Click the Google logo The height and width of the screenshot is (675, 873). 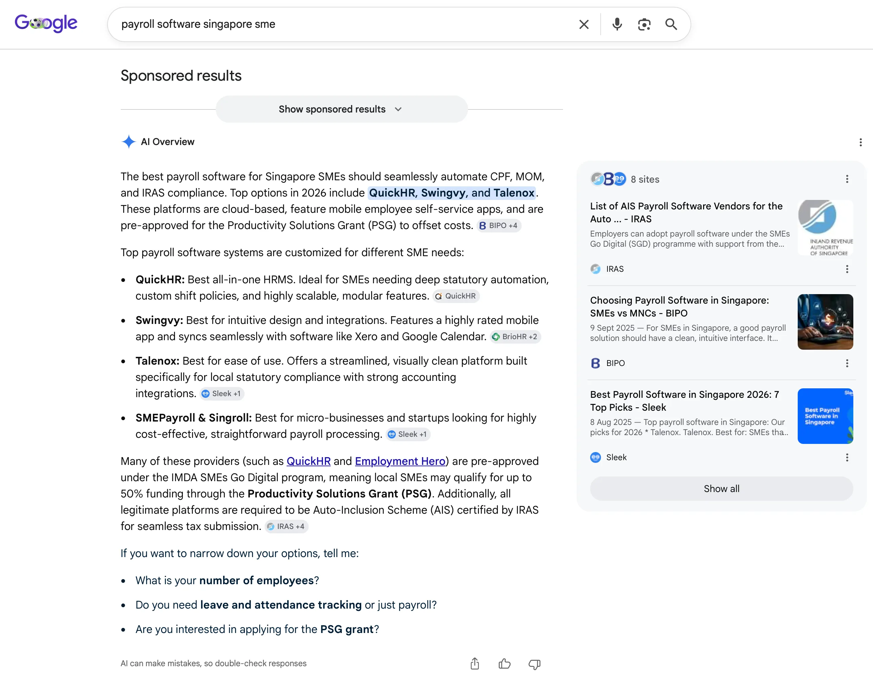pyautogui.click(x=46, y=24)
